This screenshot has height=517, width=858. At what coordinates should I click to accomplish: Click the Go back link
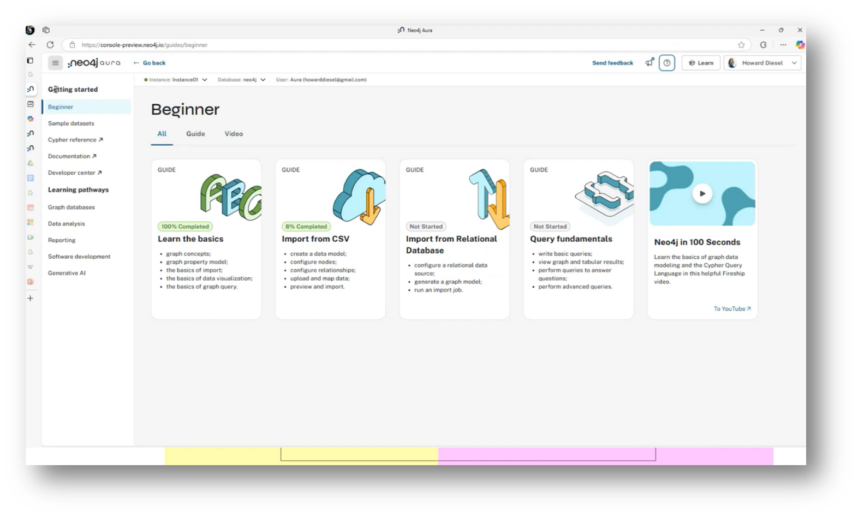tap(149, 63)
